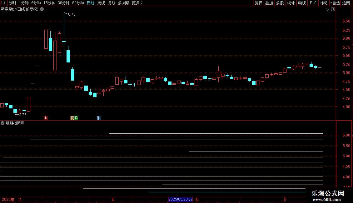Click the 6.50 price axis label

pos(346,21)
